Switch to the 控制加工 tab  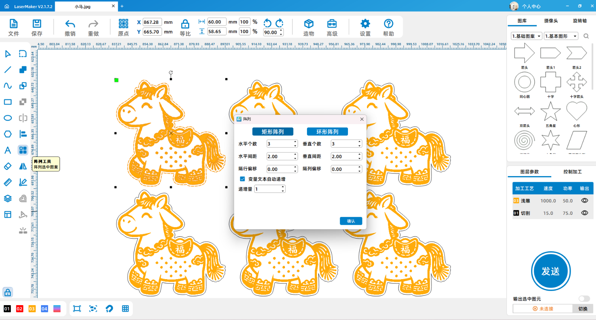pyautogui.click(x=572, y=172)
